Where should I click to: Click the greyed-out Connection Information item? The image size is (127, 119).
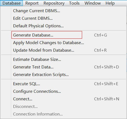point(63,114)
